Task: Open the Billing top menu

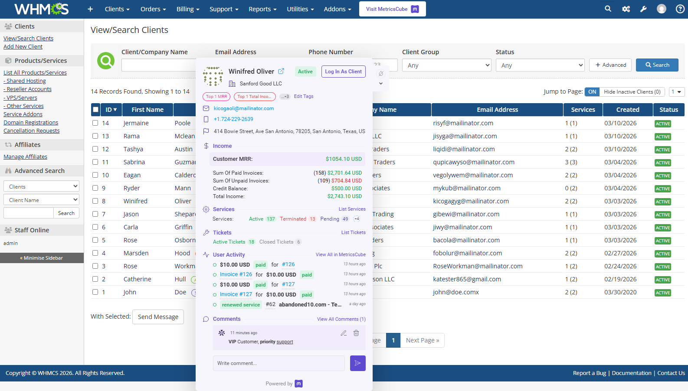Action: pyautogui.click(x=188, y=9)
